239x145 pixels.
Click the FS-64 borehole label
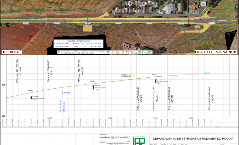92,82
